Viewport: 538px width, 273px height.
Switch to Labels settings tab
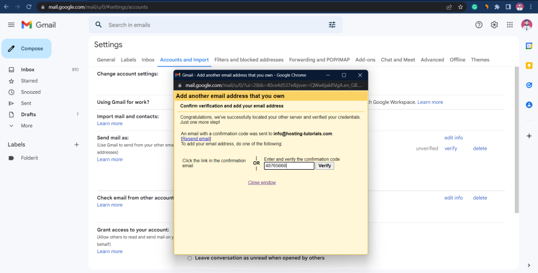128,60
